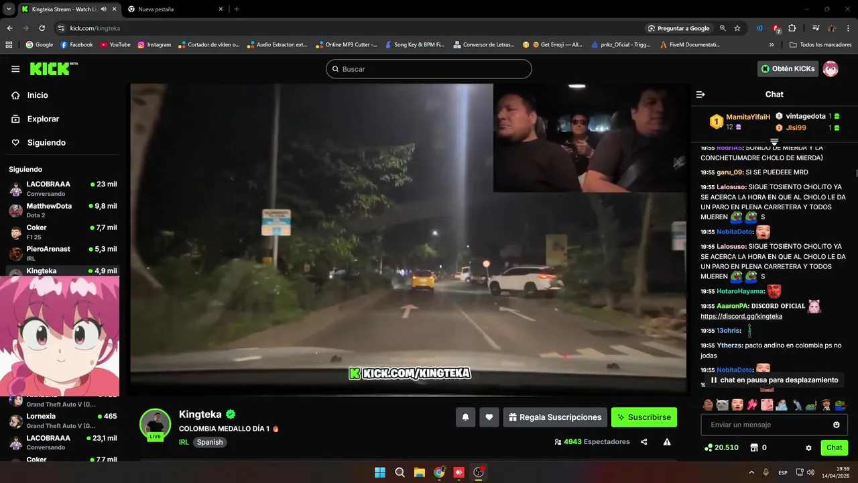Expand the leaderboard under top gifters
Screen dimensions: 858x483
coord(774,142)
